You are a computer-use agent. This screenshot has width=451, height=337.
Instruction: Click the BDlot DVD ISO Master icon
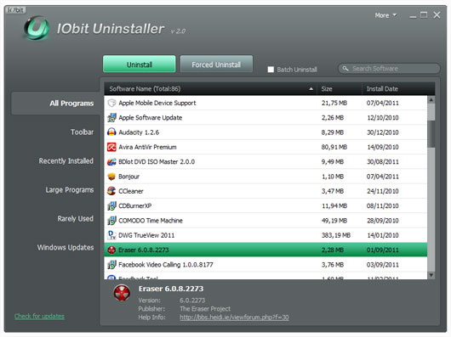[111, 162]
